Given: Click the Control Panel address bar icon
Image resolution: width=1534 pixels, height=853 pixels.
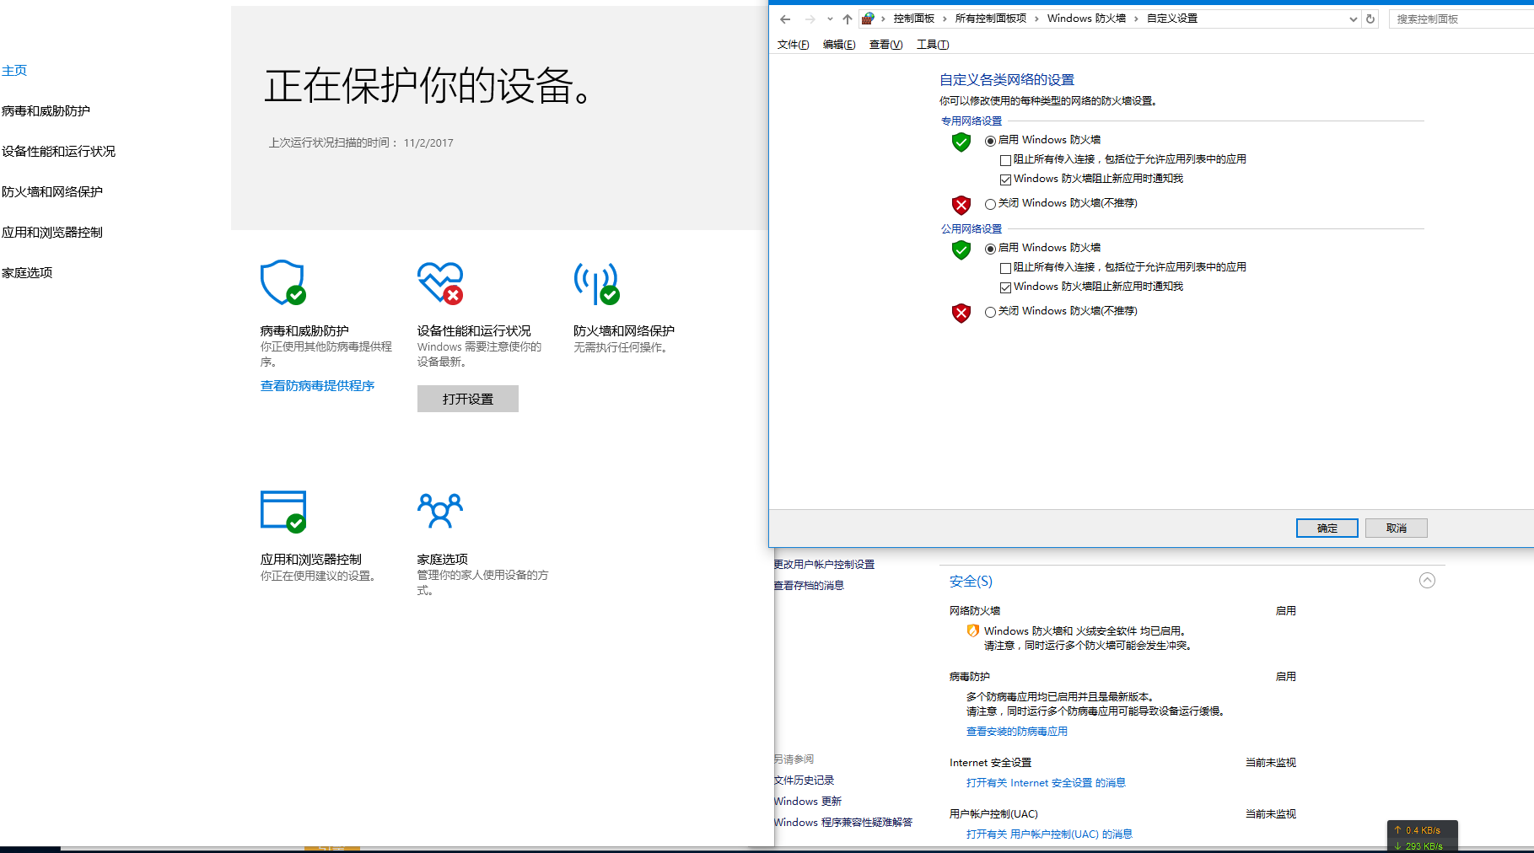Looking at the screenshot, I should [868, 19].
